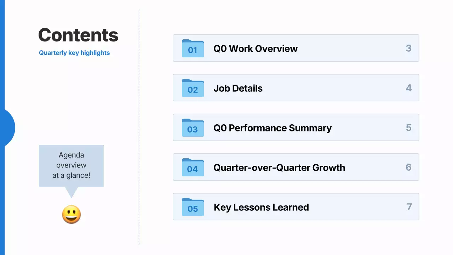Screen dimensions: 453x255
Task: Go to the Job Details entry
Action: click(238, 88)
